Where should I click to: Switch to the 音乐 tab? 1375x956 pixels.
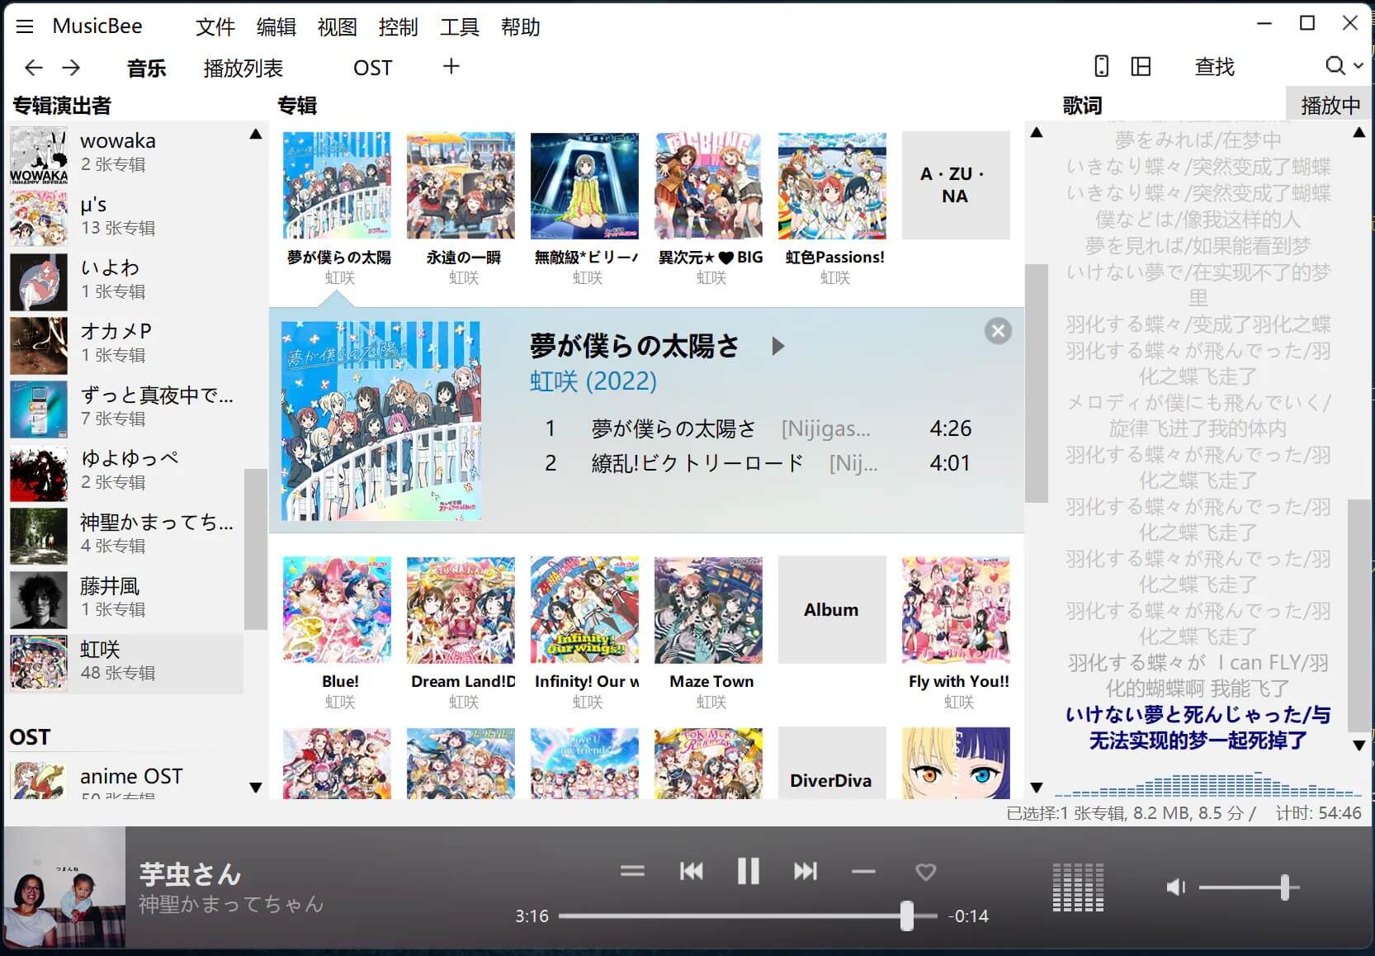(x=147, y=68)
